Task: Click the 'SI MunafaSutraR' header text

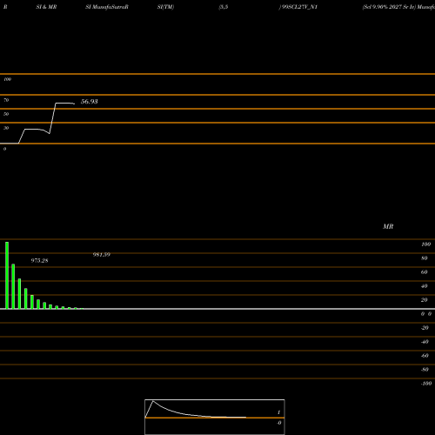Action: [107, 7]
